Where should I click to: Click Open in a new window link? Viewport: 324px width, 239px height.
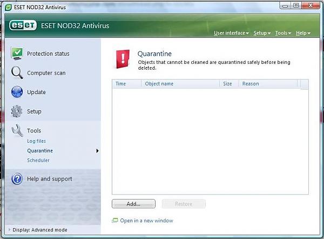[x=146, y=221]
